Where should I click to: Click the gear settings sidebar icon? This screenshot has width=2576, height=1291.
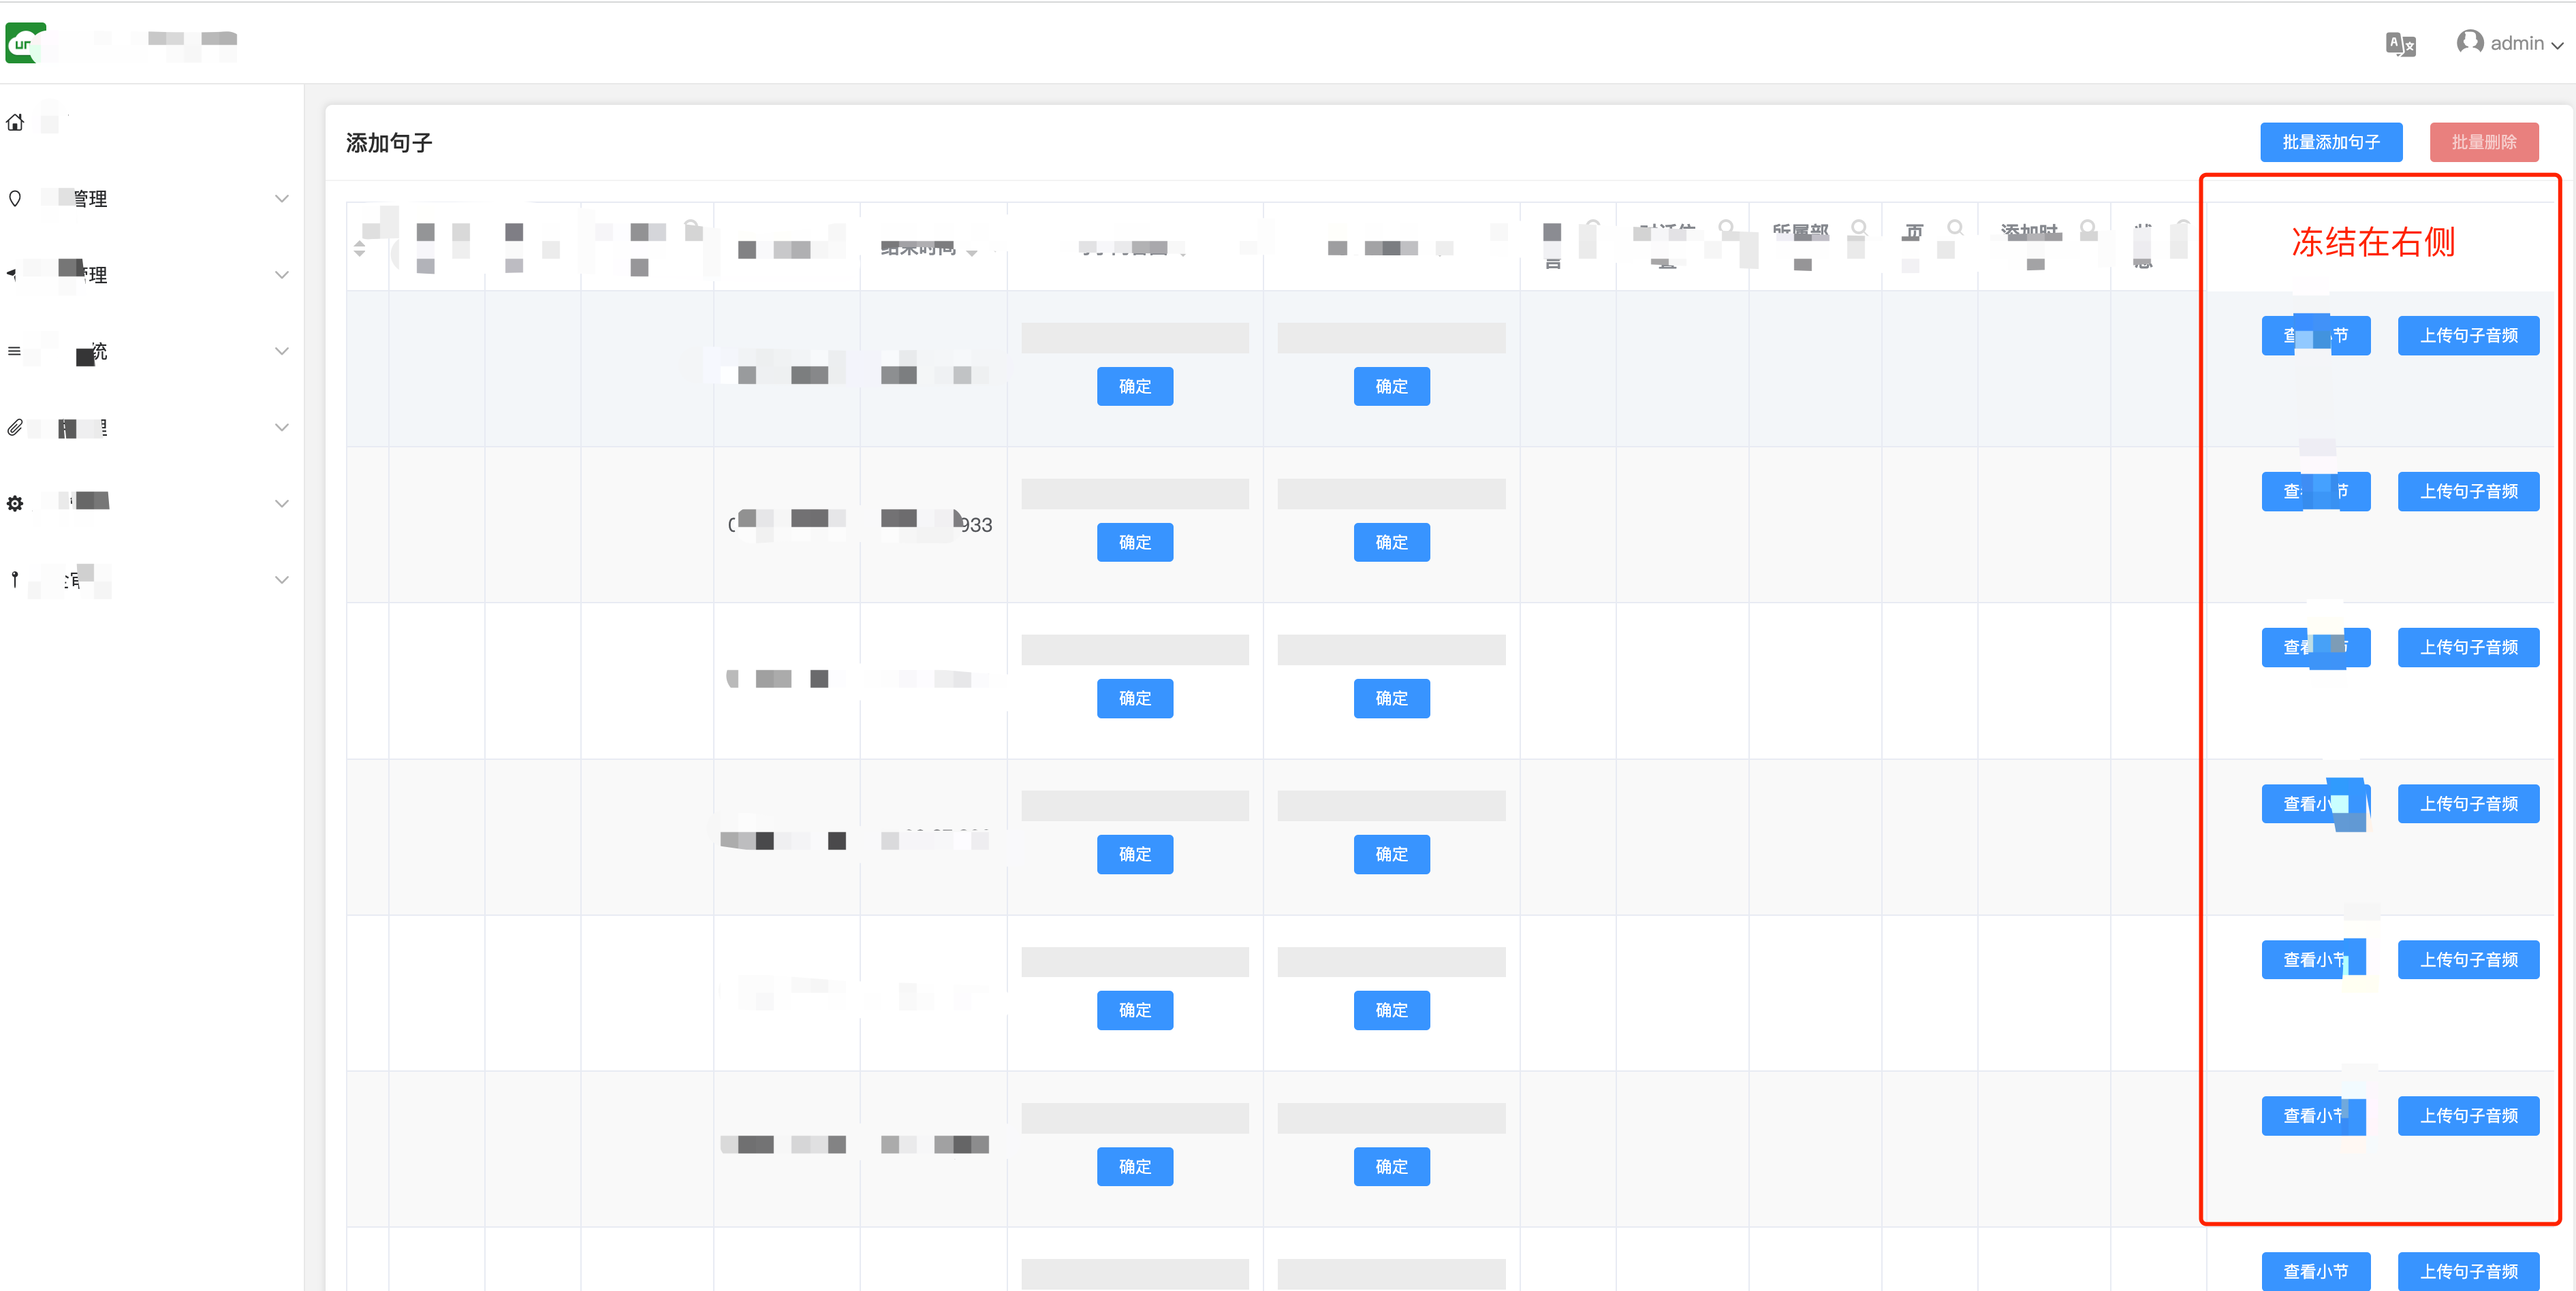[15, 503]
